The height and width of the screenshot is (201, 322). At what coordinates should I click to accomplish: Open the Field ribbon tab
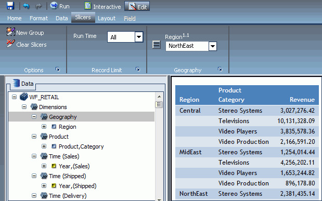(x=130, y=19)
